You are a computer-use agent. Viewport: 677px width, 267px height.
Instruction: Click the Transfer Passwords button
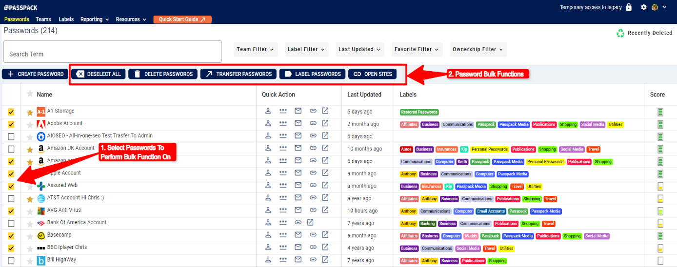click(239, 74)
